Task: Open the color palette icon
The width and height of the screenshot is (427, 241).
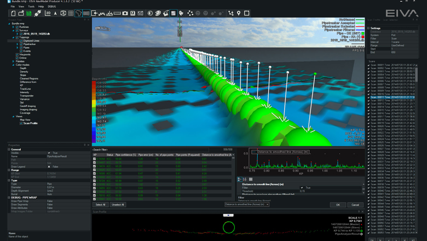Action: click(x=158, y=13)
